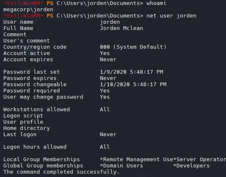
Task: Click the megacorp\jorden output line
Action: 28,10
